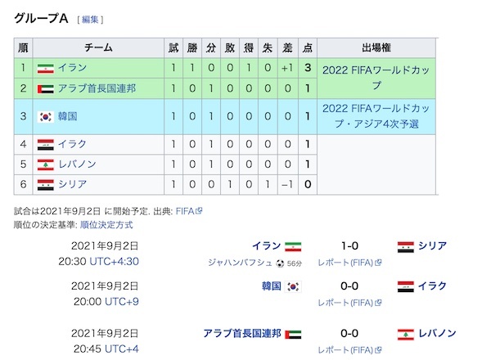Click Syria flag in match result row

405,245
